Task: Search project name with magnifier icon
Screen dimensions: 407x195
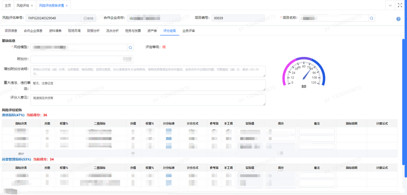Action: coord(371,18)
